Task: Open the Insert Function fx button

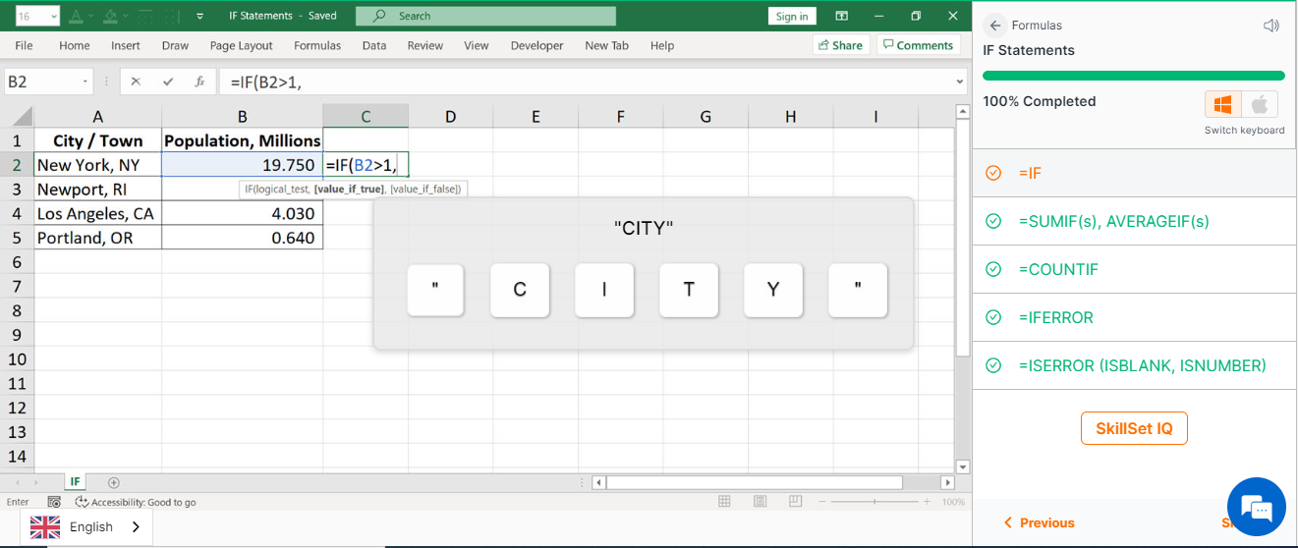Action: pos(199,82)
